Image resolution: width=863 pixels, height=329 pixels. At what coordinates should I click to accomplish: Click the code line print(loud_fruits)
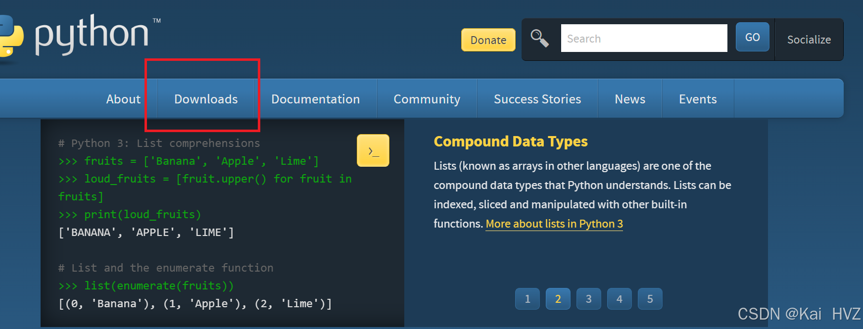[130, 215]
